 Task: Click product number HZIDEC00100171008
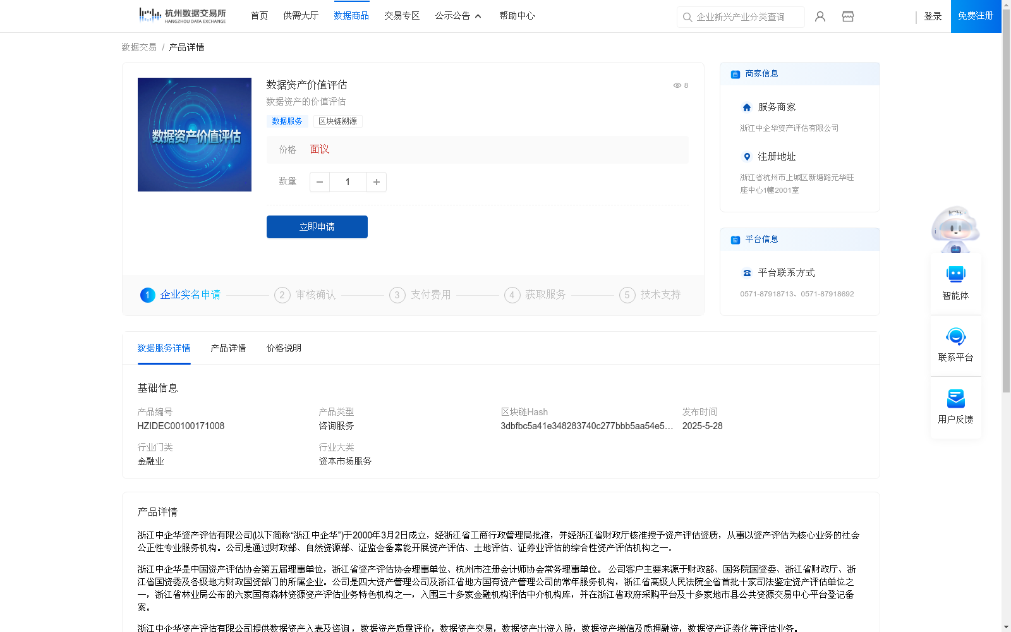(x=181, y=426)
